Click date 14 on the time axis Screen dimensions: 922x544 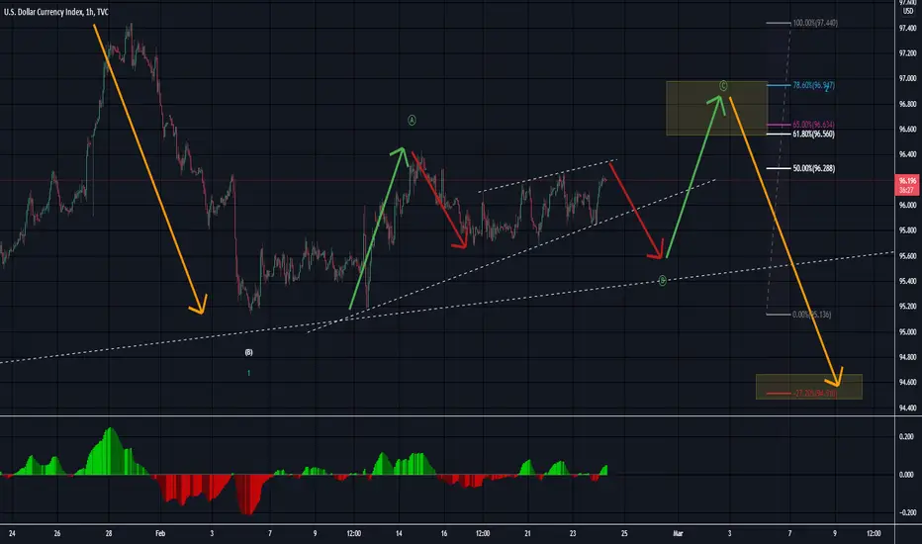tap(399, 533)
